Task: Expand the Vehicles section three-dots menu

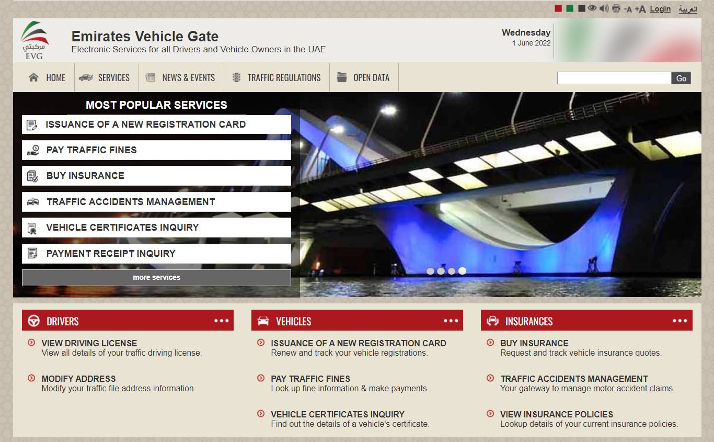Action: pyautogui.click(x=451, y=321)
